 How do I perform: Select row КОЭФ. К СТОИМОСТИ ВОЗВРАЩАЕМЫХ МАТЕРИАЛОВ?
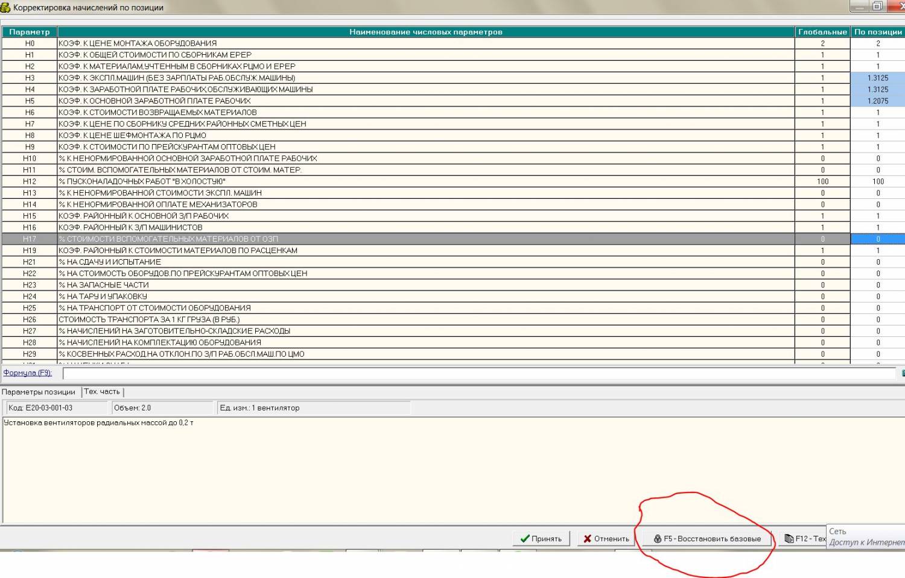click(426, 112)
